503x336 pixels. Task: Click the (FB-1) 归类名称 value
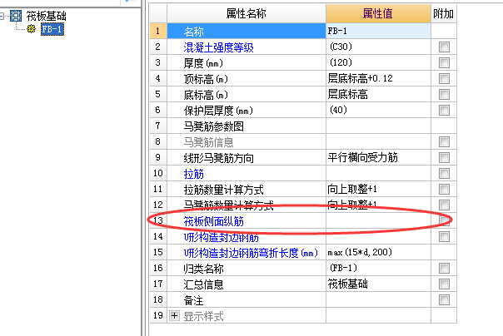pos(378,268)
